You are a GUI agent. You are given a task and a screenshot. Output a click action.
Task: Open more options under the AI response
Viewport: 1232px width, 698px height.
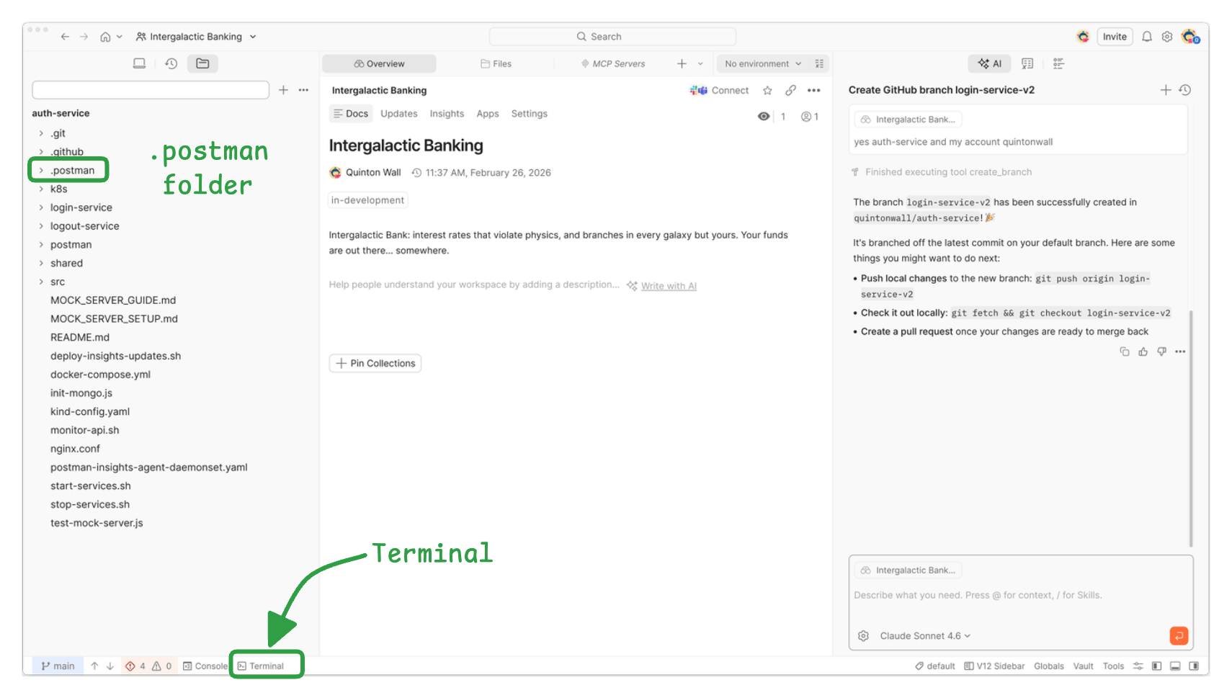click(x=1180, y=352)
